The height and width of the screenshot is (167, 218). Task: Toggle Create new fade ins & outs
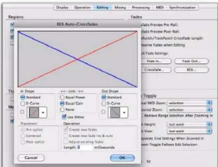click(65, 136)
